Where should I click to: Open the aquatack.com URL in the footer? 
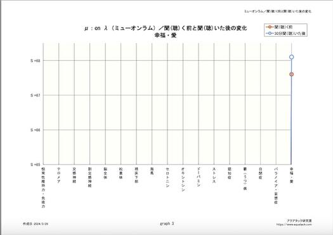click(294, 224)
